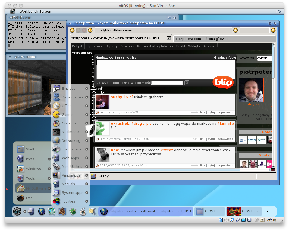Screen dimensions: 289x231
Task: Click the VirtualBox network adapter indicator
Action: point(232,220)
